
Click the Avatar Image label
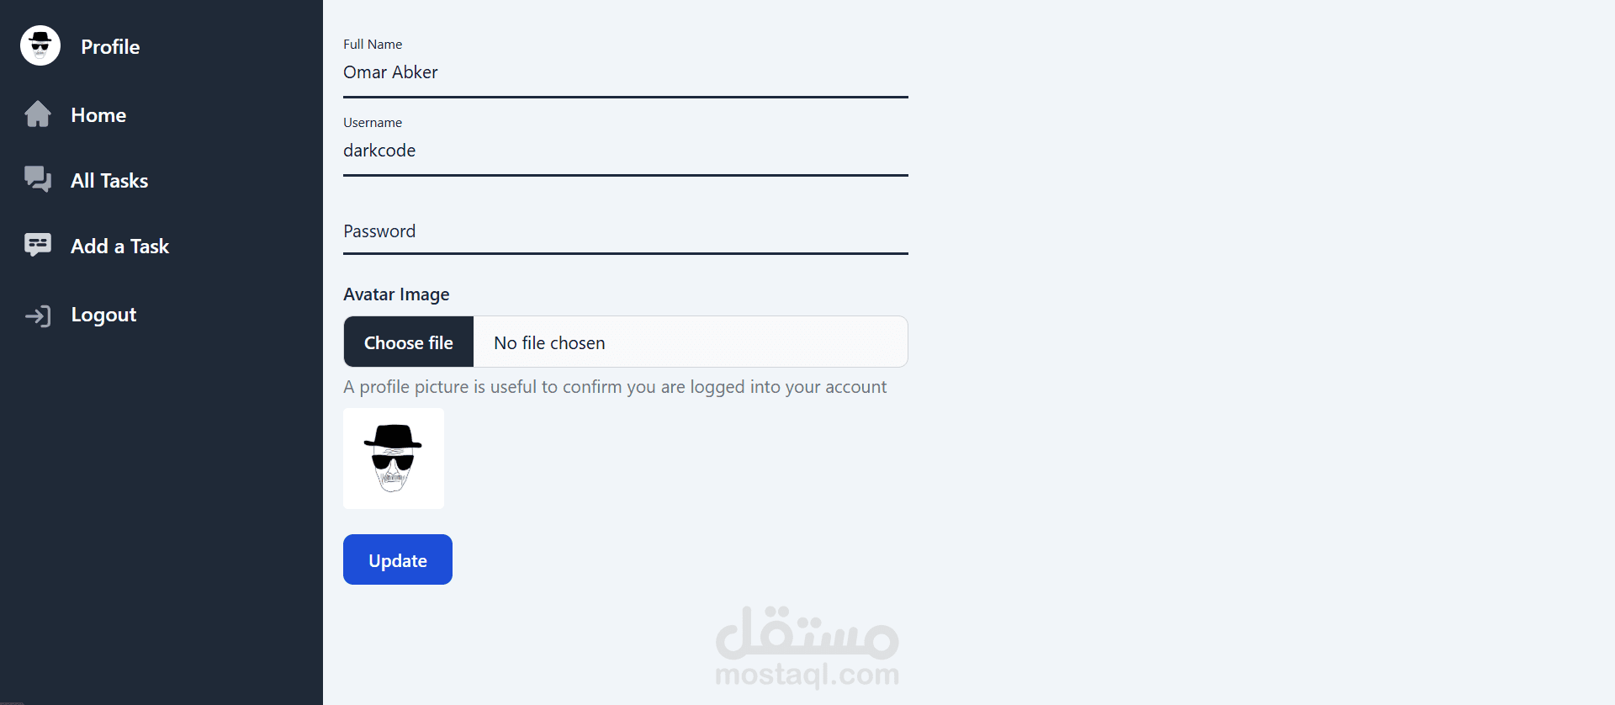point(396,294)
